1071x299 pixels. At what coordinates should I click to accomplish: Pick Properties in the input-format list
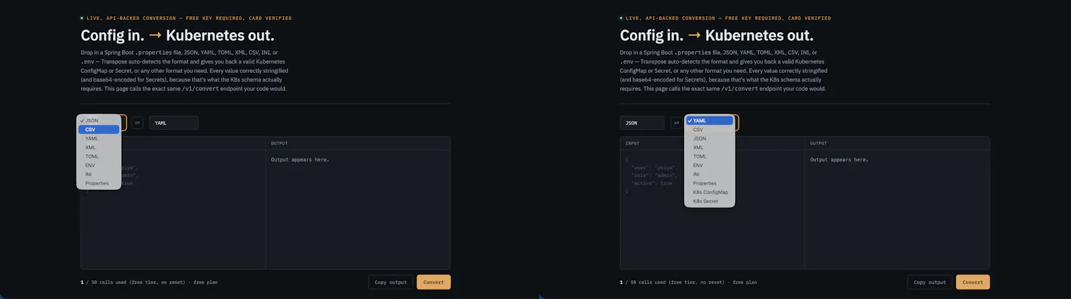[99, 183]
